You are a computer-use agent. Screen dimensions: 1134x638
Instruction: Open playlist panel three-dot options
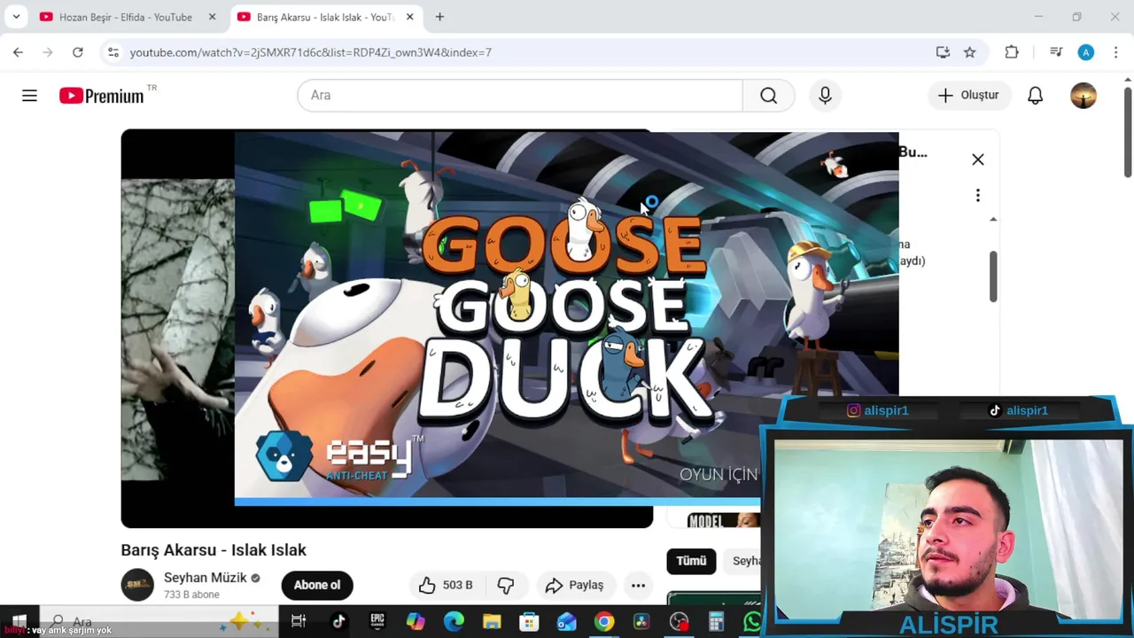pyautogui.click(x=978, y=195)
